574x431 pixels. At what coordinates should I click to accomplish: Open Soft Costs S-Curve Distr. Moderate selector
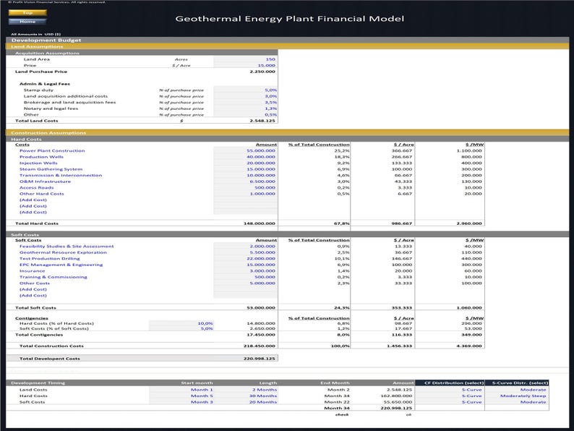pyautogui.click(x=517, y=402)
